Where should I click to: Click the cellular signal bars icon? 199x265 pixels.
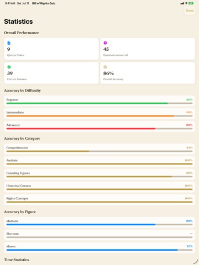[182, 3]
